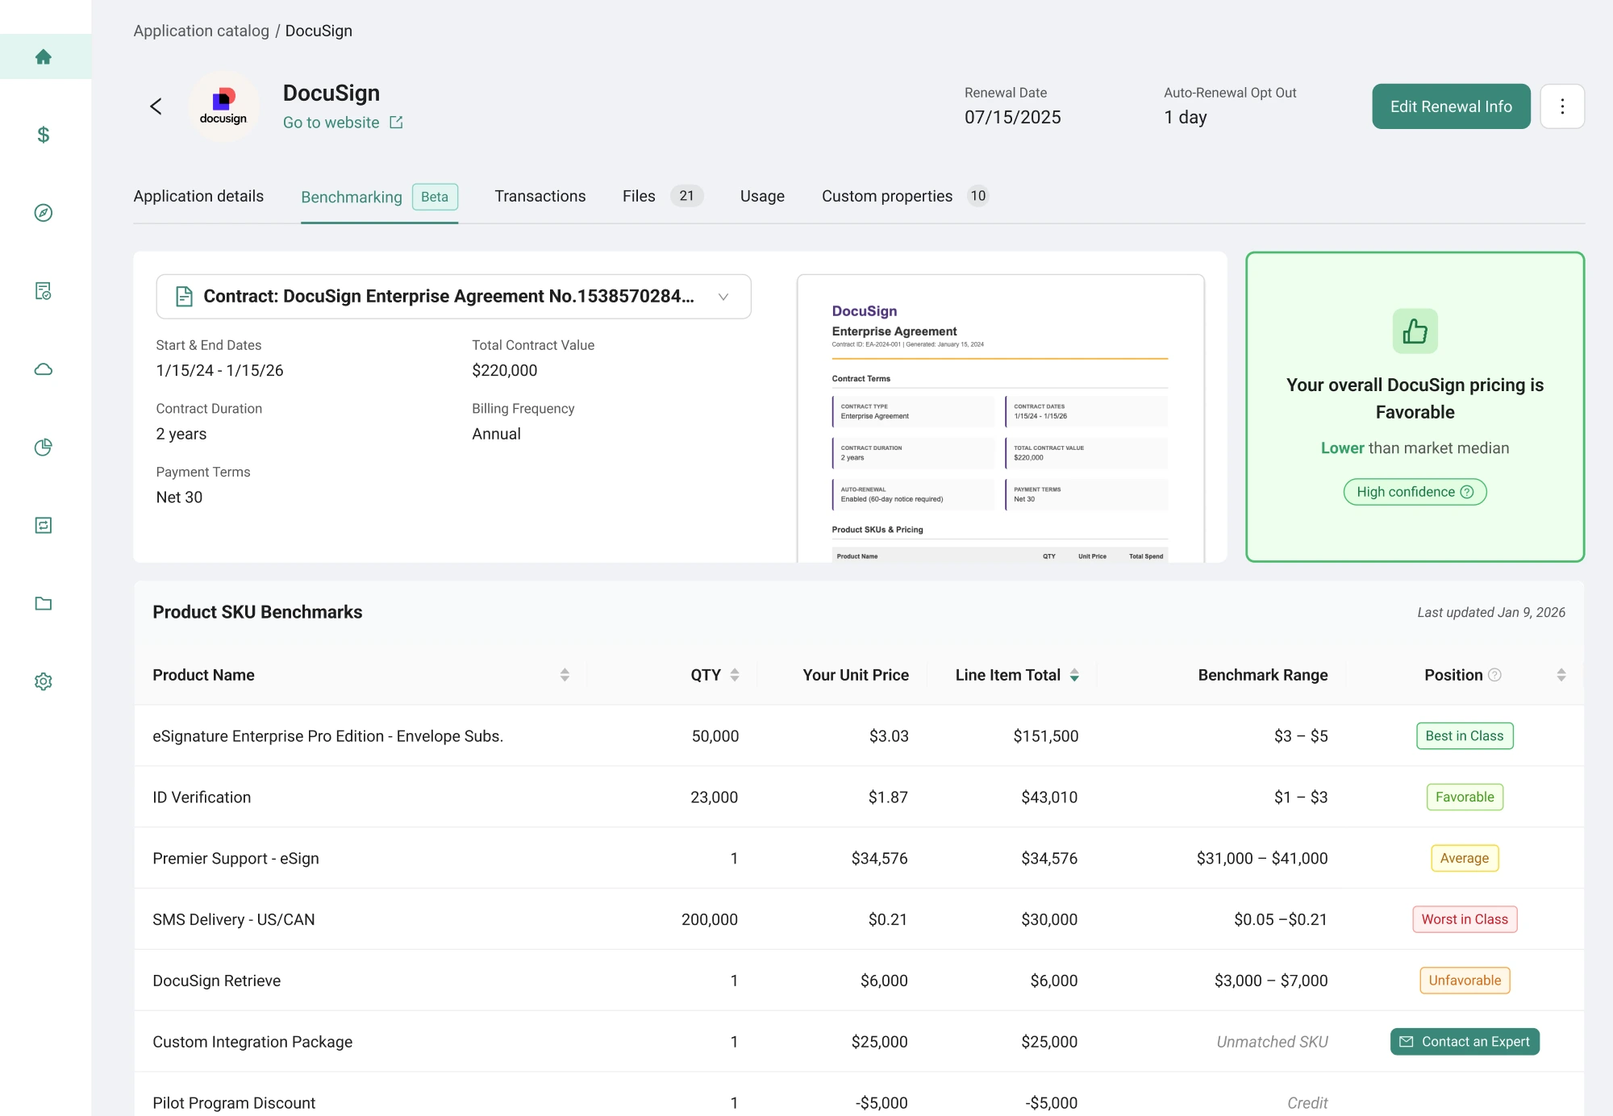Click Custom Integration Package product name

[252, 1042]
